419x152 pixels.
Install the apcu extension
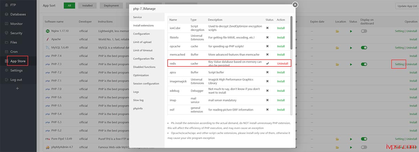pyautogui.click(x=281, y=72)
